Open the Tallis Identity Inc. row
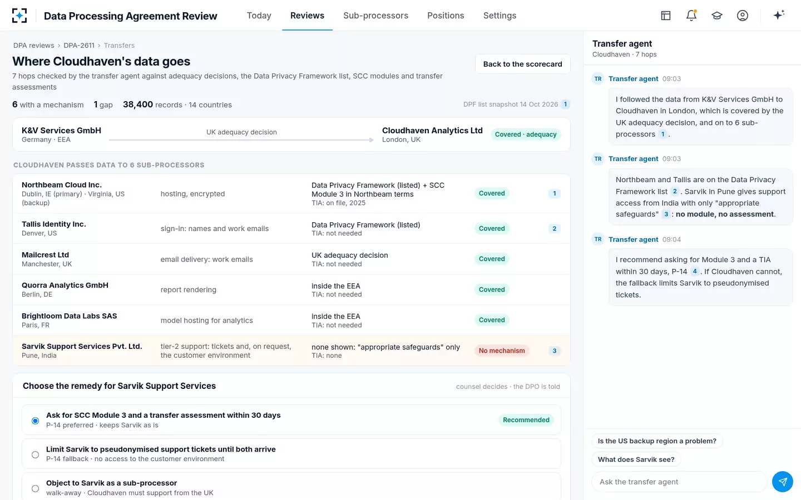801x500 pixels. [x=291, y=228]
